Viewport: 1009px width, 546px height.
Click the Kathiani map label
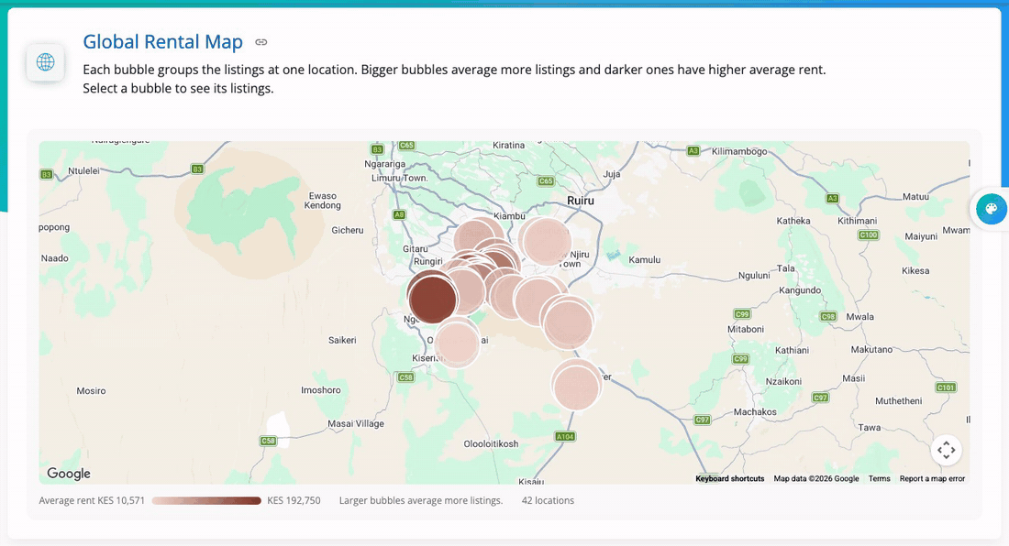(792, 350)
